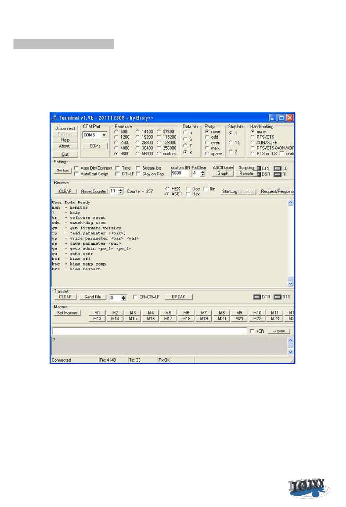Click the Reset Counter button
This screenshot has width=346, height=507.
pyautogui.click(x=94, y=191)
